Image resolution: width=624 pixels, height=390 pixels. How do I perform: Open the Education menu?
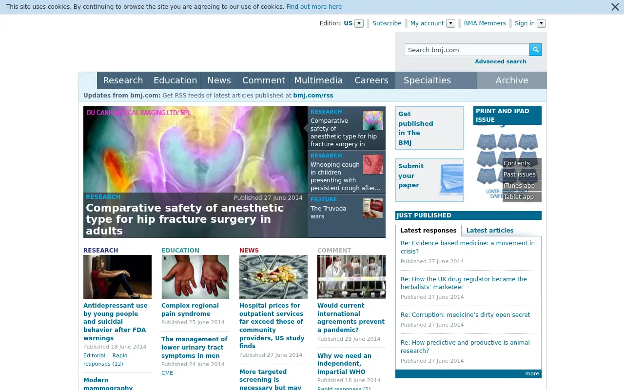tap(175, 80)
